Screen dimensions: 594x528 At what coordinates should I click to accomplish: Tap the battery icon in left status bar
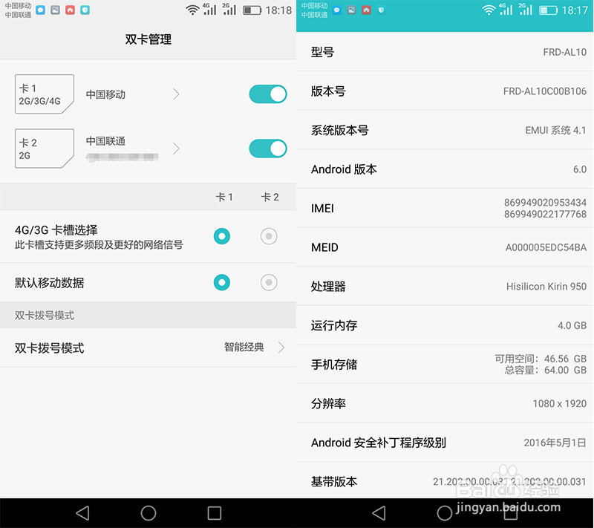coord(252,10)
